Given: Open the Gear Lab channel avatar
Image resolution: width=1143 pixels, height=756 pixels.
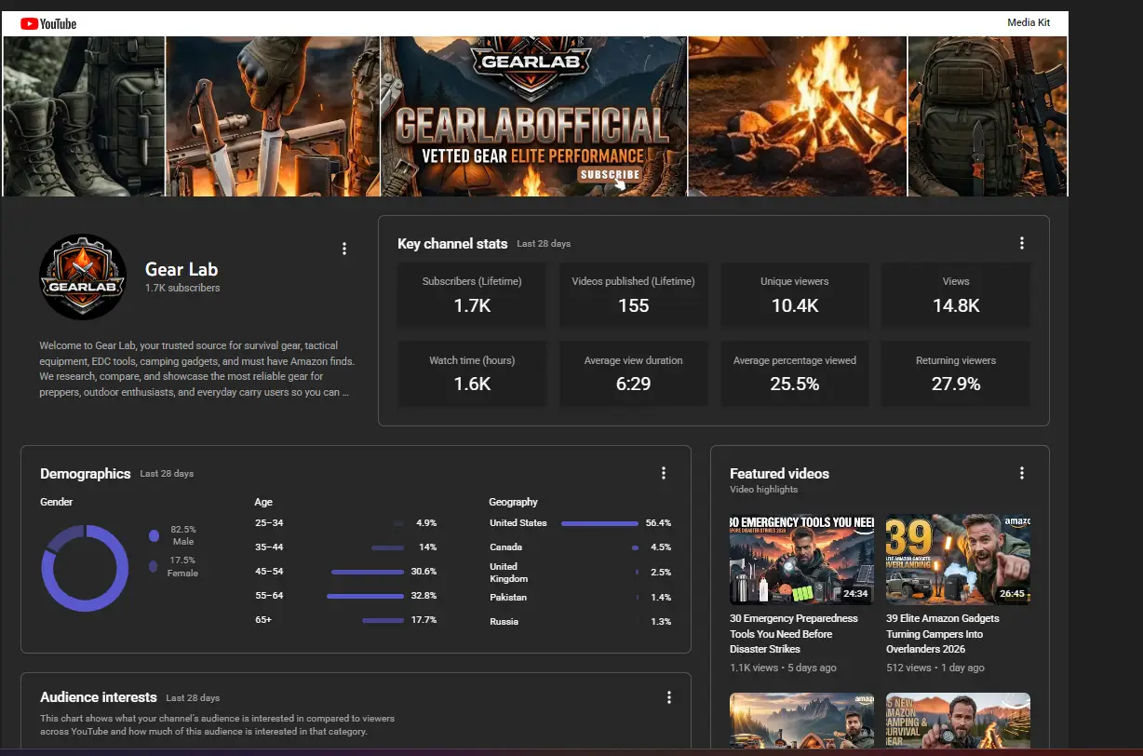Looking at the screenshot, I should [83, 277].
